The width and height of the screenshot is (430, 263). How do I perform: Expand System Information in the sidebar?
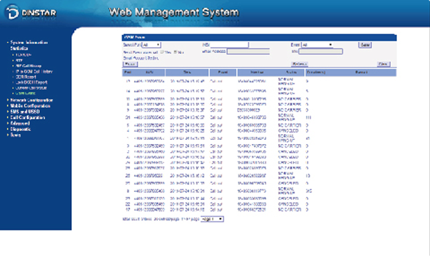tap(29, 42)
